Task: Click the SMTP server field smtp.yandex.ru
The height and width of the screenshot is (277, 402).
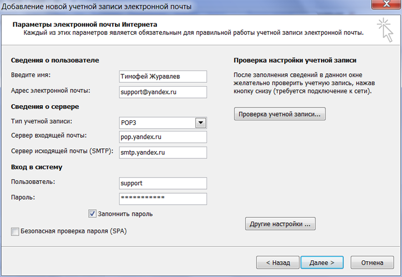Action: (x=162, y=152)
